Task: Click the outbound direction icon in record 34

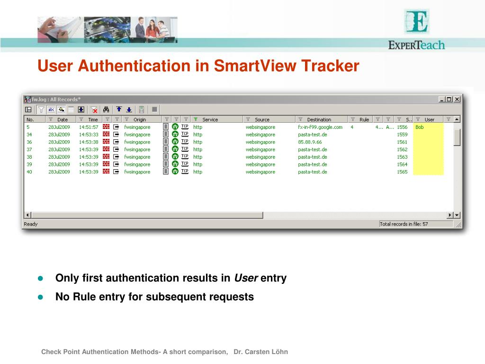Action: (116, 134)
